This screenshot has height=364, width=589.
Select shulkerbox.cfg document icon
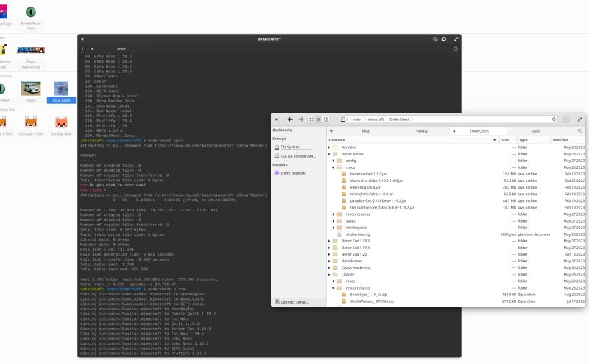(339, 234)
